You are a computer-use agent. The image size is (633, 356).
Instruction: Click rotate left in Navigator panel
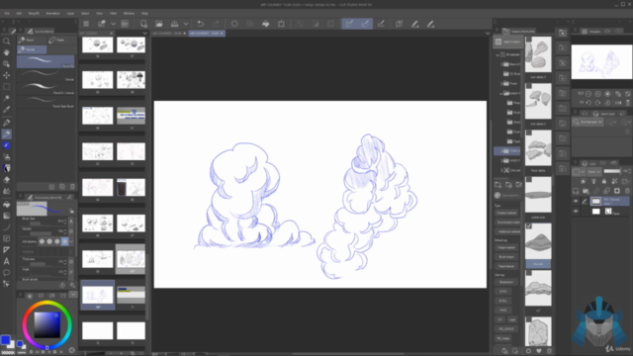588,103
